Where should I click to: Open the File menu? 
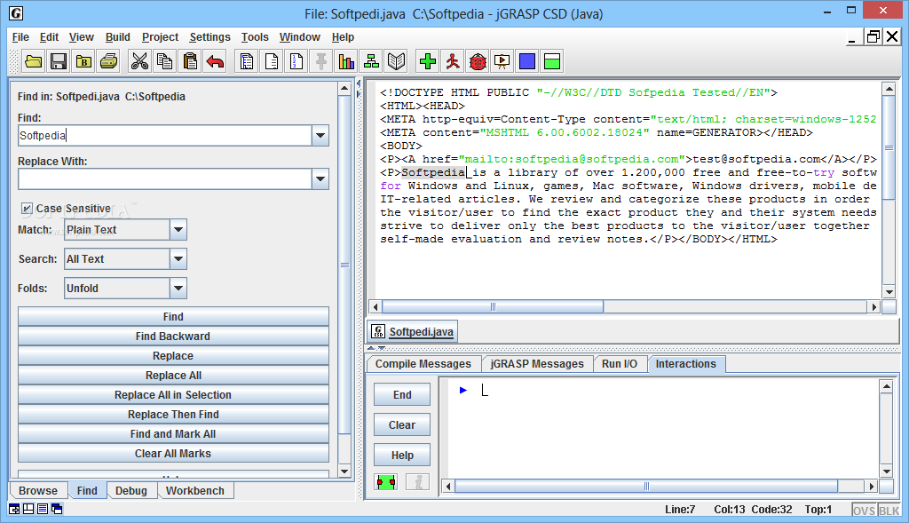20,37
